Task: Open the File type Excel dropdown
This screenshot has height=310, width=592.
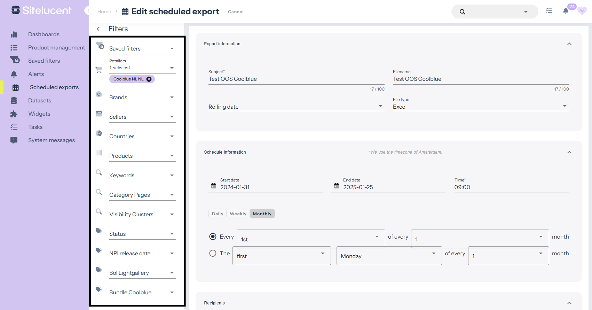Action: pos(480,107)
